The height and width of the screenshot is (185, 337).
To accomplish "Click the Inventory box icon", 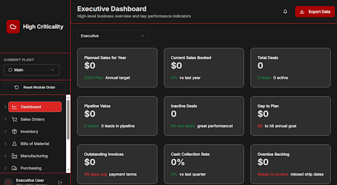I will [x=14, y=132].
